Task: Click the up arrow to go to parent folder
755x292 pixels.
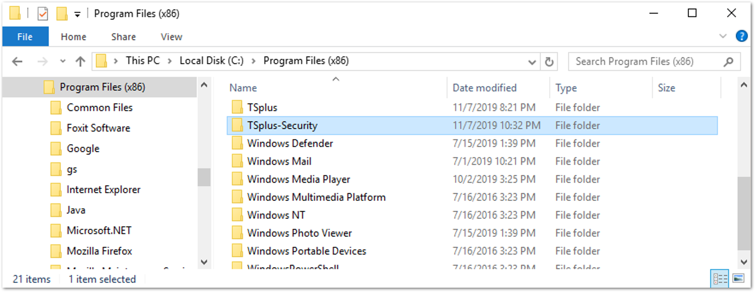Action: pos(80,61)
